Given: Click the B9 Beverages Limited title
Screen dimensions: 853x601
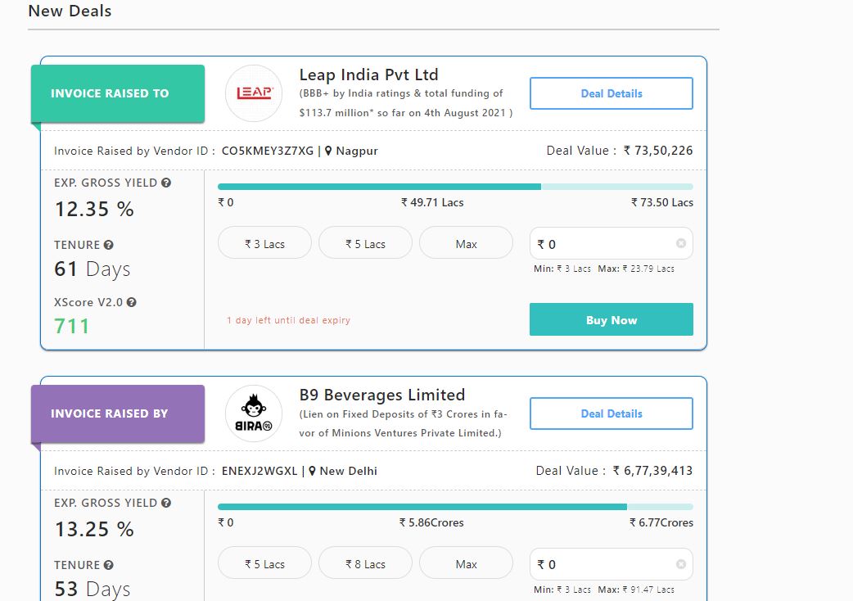Looking at the screenshot, I should (382, 395).
